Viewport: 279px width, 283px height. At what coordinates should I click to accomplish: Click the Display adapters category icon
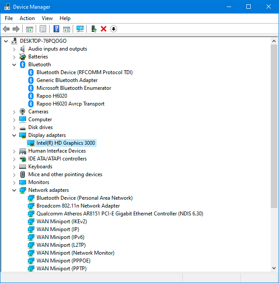[23, 135]
